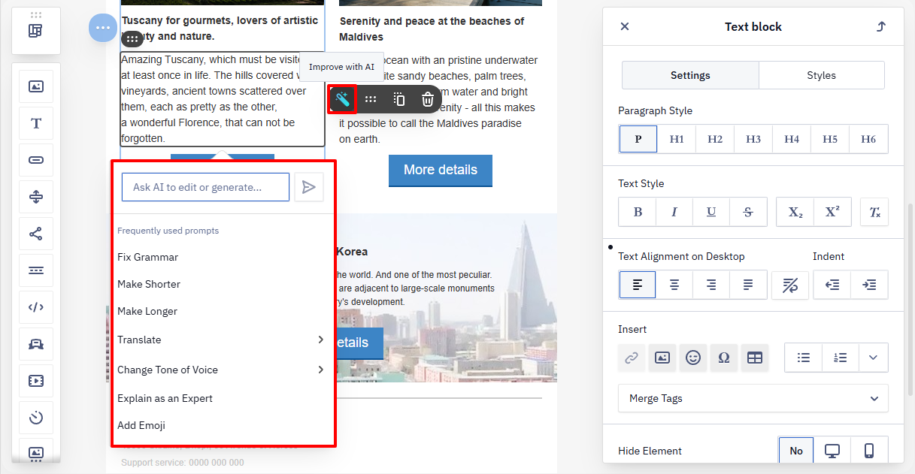Insert an image via Insert section
This screenshot has height=474, width=915.
tap(662, 358)
